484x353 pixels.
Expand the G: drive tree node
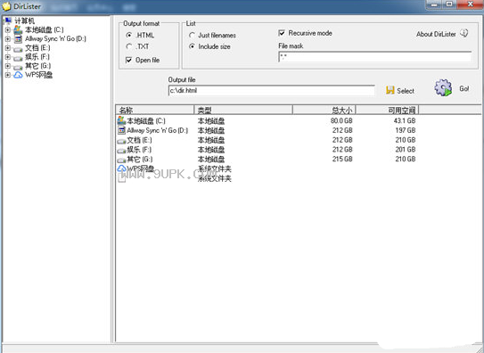pyautogui.click(x=8, y=66)
